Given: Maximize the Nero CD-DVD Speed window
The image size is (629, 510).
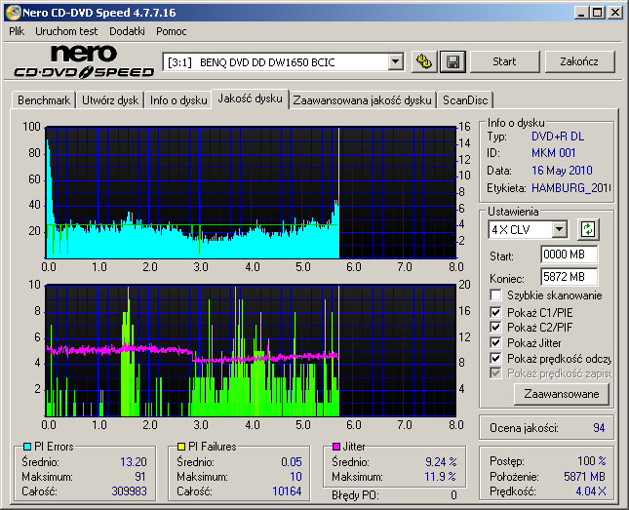Looking at the screenshot, I should [598, 13].
